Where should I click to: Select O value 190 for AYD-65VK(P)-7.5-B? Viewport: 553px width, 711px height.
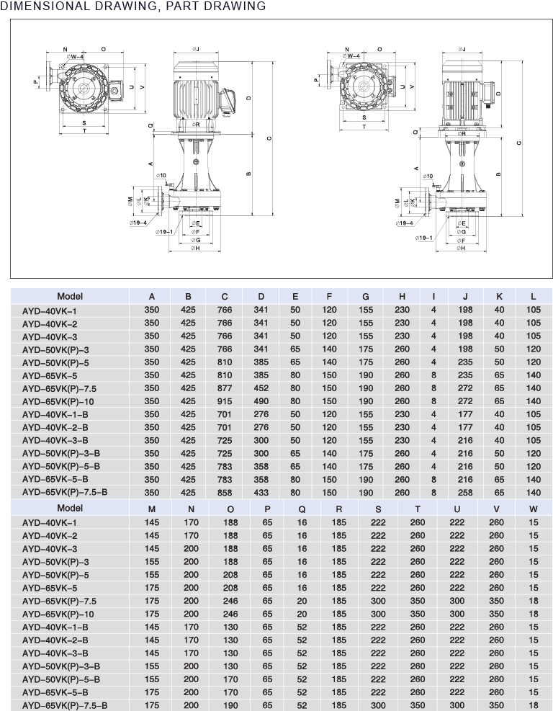(x=230, y=705)
